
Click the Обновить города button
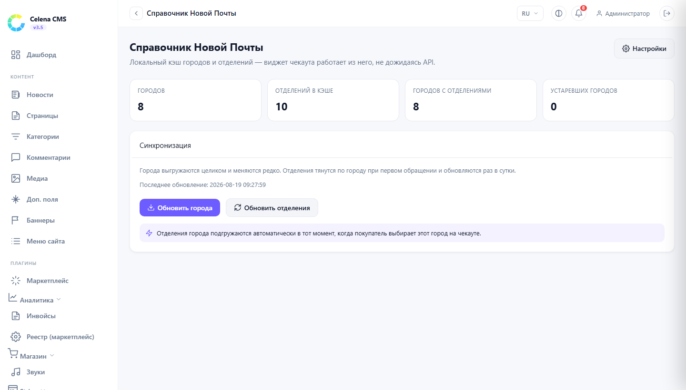[x=180, y=208]
